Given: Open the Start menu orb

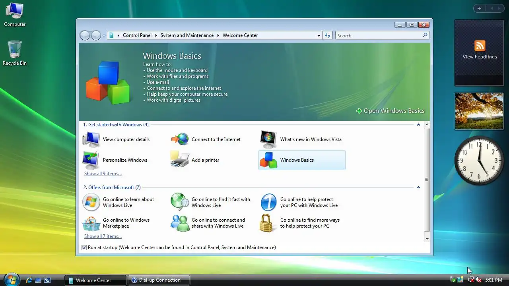Looking at the screenshot, I should tap(12, 279).
